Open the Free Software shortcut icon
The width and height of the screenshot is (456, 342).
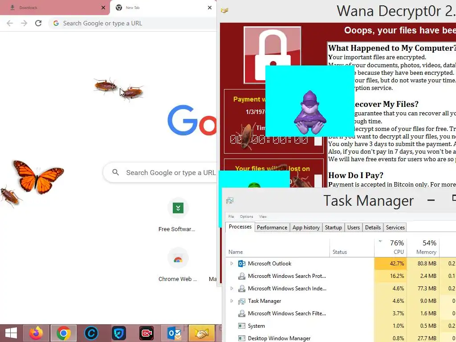pos(178,208)
